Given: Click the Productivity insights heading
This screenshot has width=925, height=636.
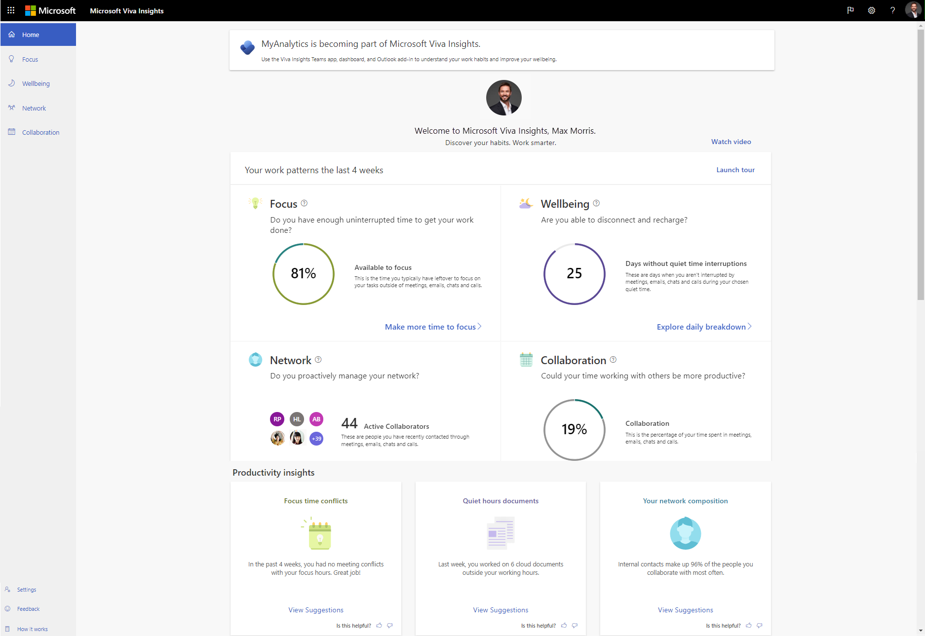Looking at the screenshot, I should [273, 473].
